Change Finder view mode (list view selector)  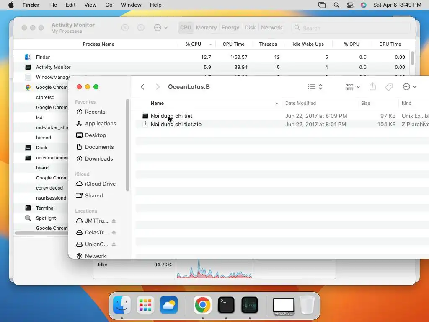point(315,87)
